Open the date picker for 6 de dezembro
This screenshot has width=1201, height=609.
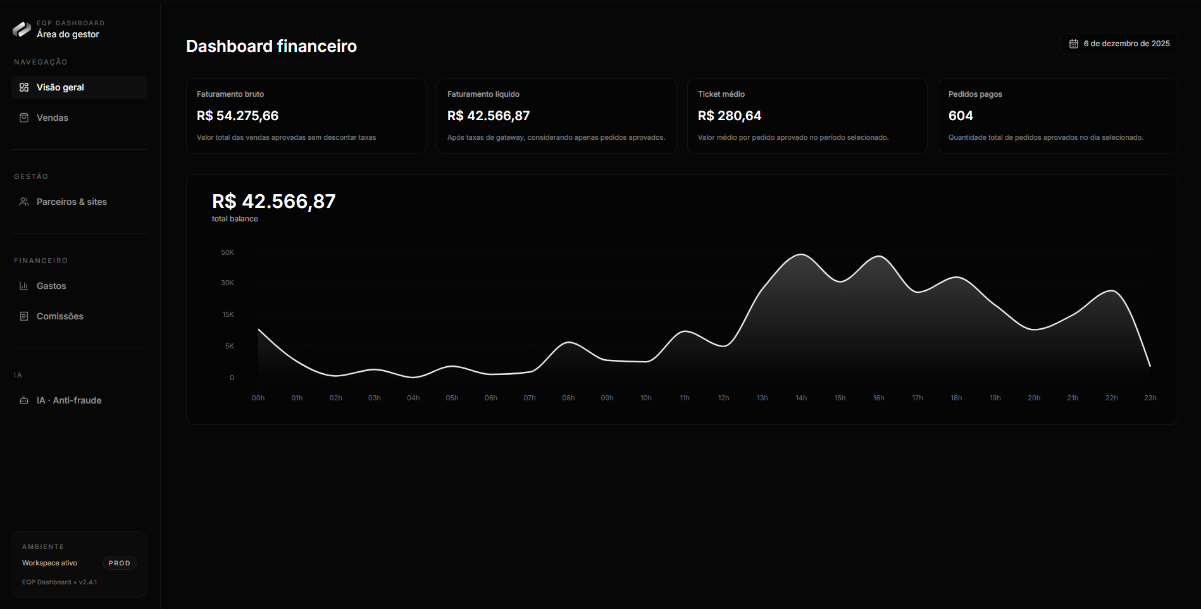(1119, 43)
